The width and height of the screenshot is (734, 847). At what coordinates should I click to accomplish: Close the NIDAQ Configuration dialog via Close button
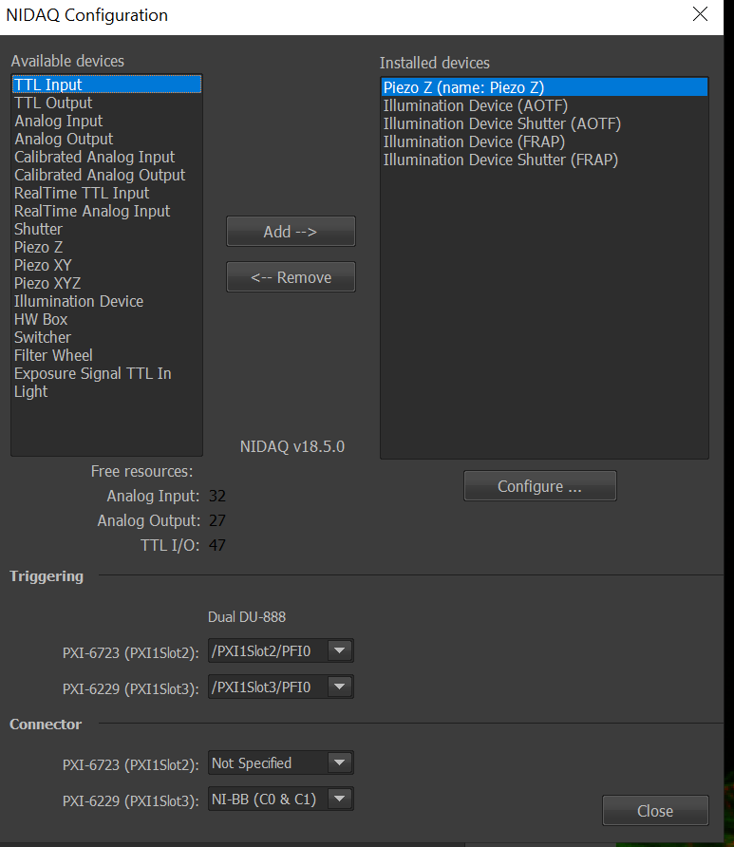(x=654, y=811)
